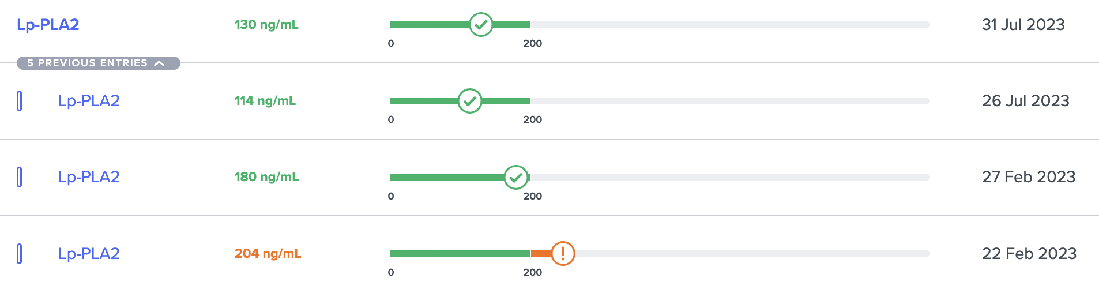Click the blue pill icon beside 114 ng/mL entry
1099x293 pixels.
click(20, 101)
